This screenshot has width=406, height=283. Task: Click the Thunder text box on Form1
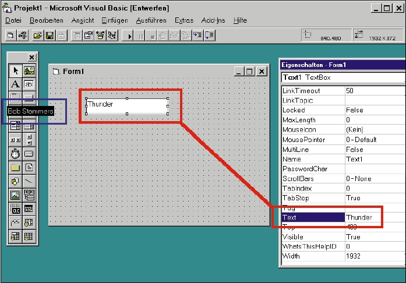(127, 106)
